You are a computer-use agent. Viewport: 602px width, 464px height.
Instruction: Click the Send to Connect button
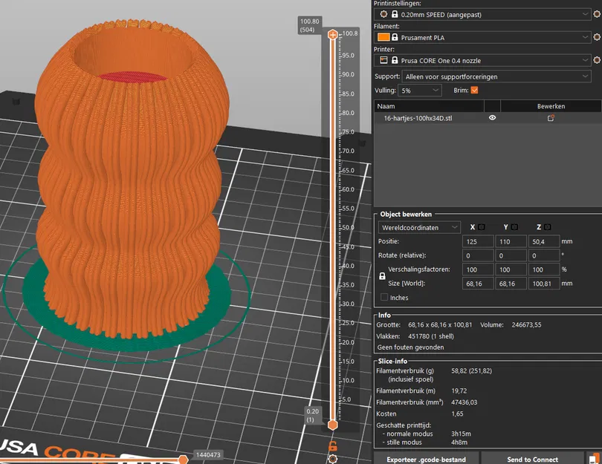(x=532, y=459)
